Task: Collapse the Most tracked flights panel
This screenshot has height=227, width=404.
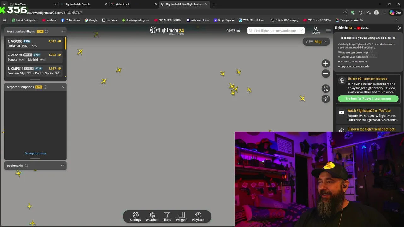Action: [x=62, y=32]
